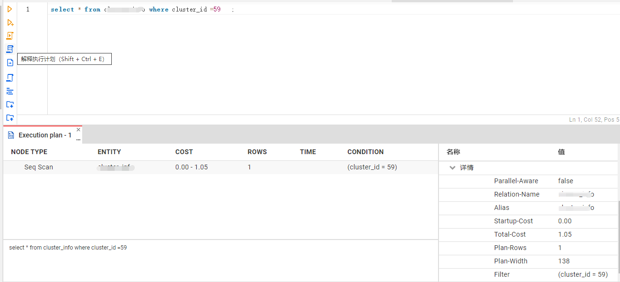Click the script scroll icon in the sidebar

[x=10, y=77]
